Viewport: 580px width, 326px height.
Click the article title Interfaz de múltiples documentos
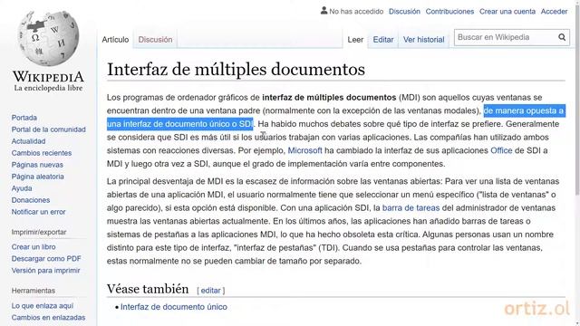[x=236, y=69]
